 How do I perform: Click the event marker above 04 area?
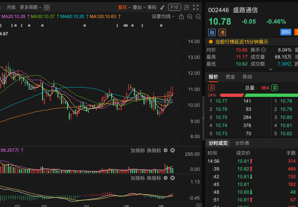85,25
